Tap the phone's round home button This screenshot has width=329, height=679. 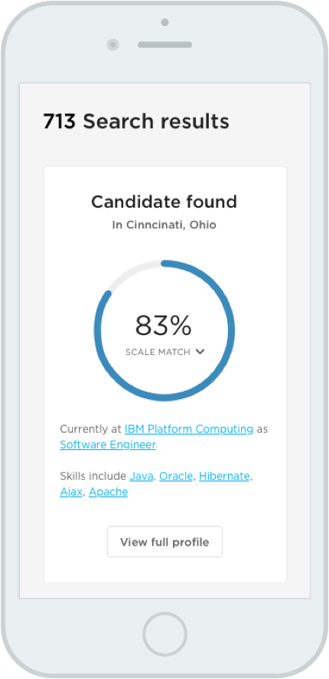(x=164, y=634)
